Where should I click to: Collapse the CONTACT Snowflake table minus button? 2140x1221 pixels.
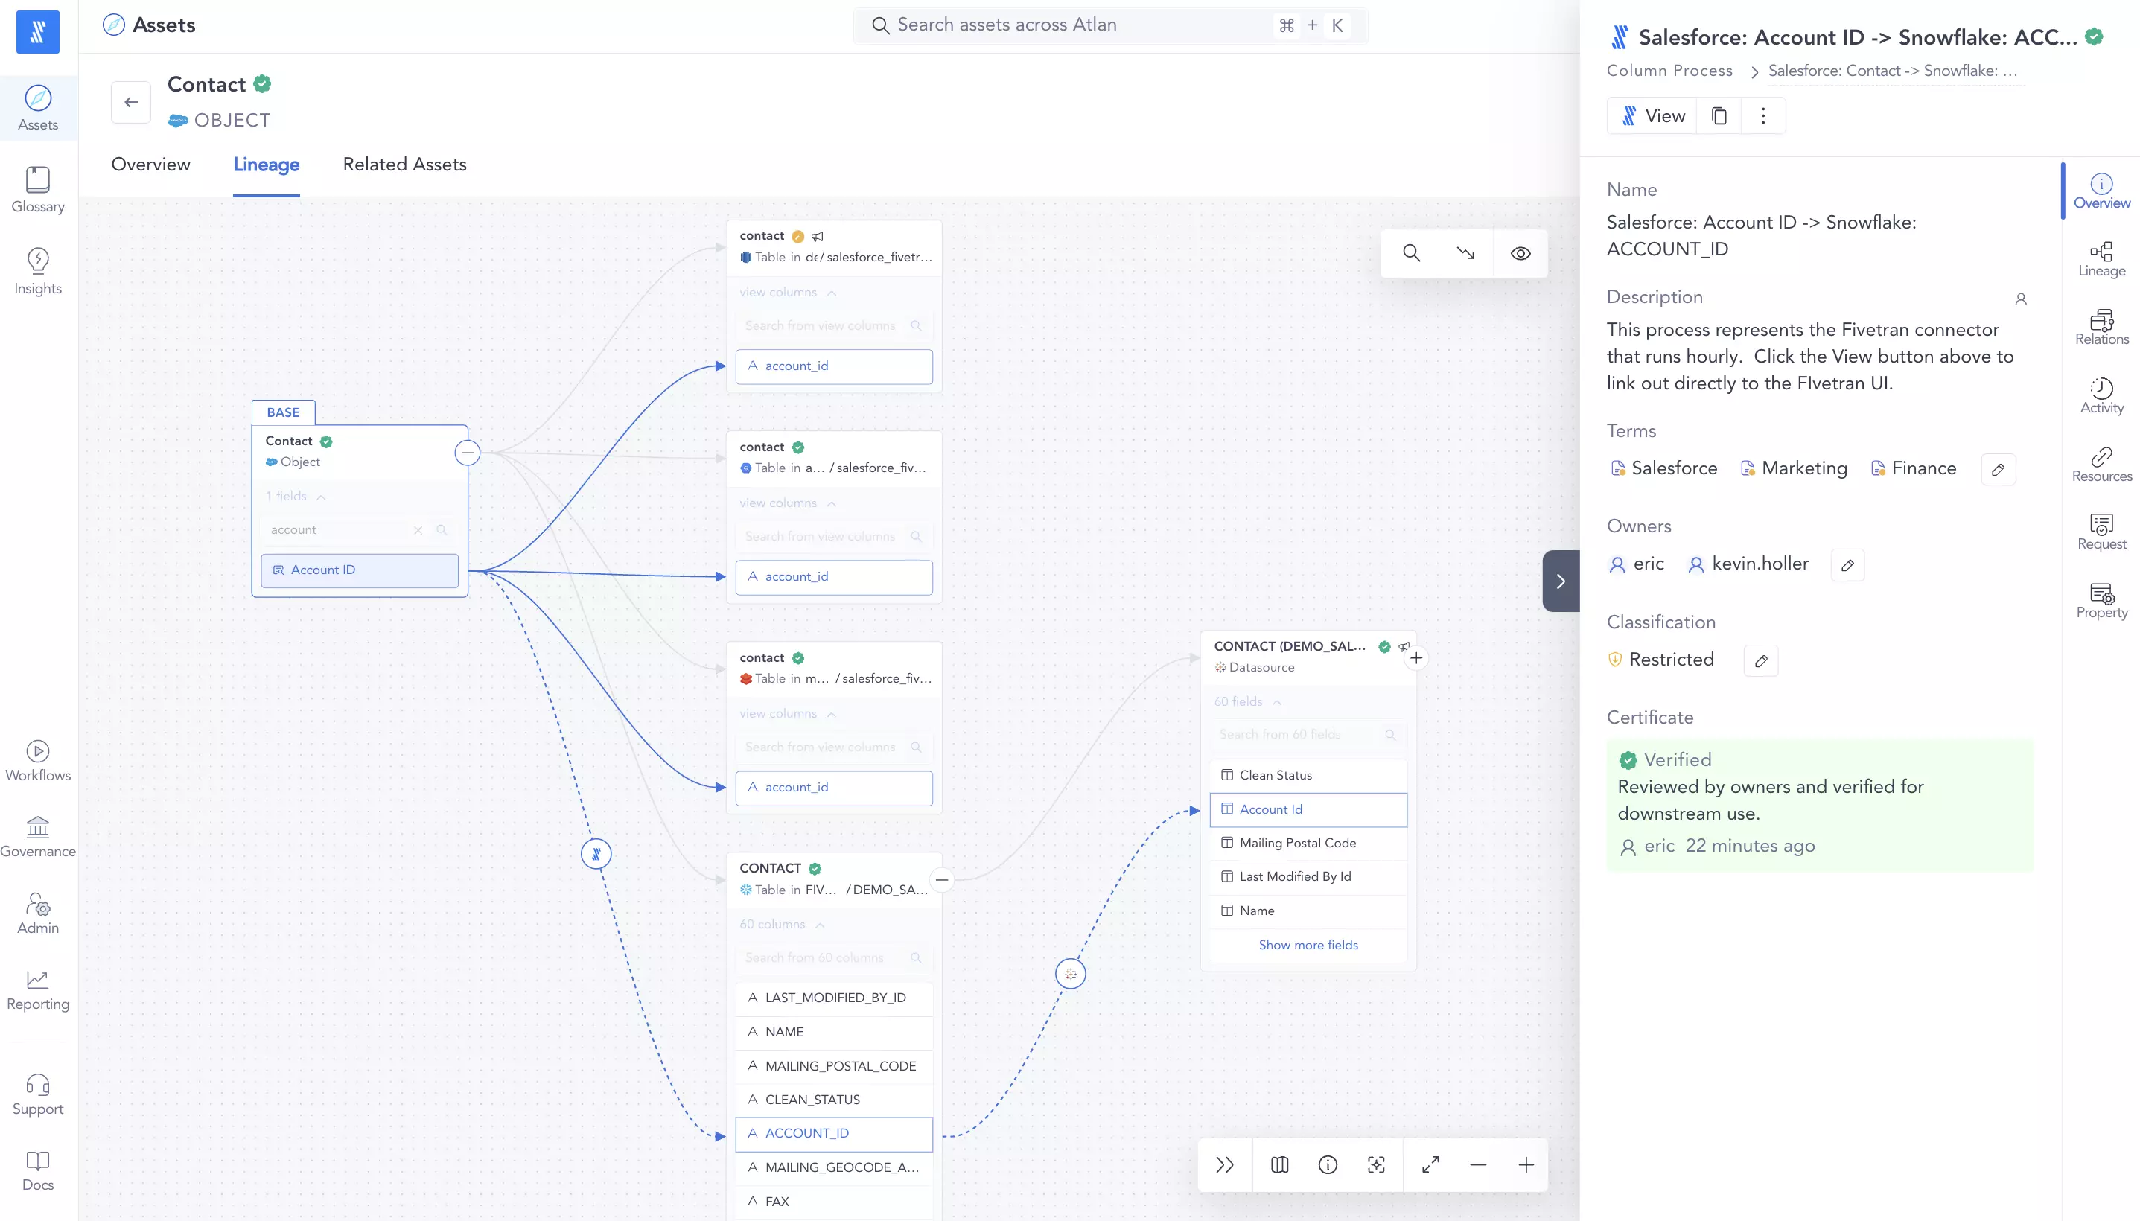point(942,880)
